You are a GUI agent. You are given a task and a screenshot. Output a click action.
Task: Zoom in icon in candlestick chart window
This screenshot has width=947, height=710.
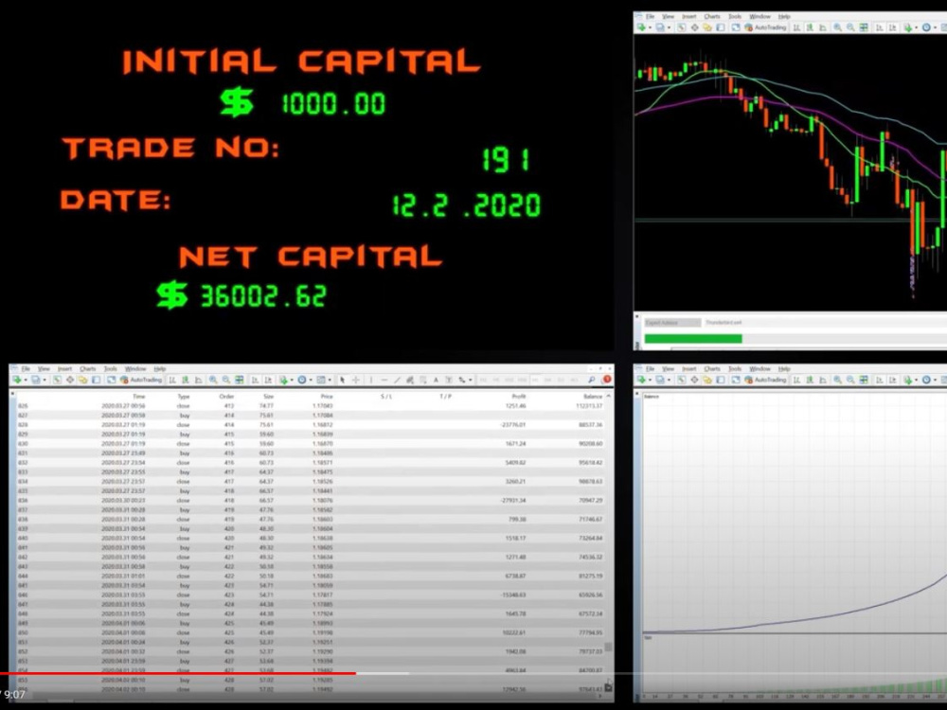click(x=837, y=27)
